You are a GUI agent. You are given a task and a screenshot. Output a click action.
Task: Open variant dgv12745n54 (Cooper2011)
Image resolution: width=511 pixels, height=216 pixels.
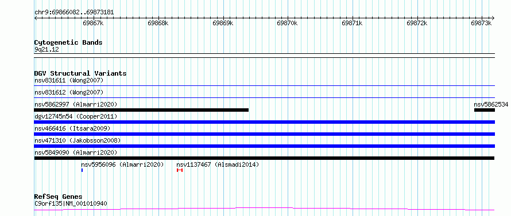click(76, 116)
